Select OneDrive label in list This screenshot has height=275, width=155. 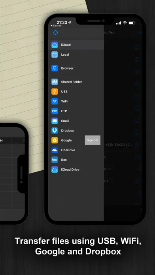[68, 150]
